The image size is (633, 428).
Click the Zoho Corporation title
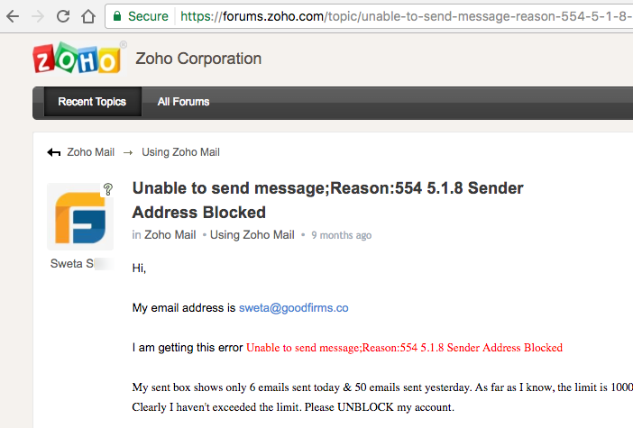198,59
